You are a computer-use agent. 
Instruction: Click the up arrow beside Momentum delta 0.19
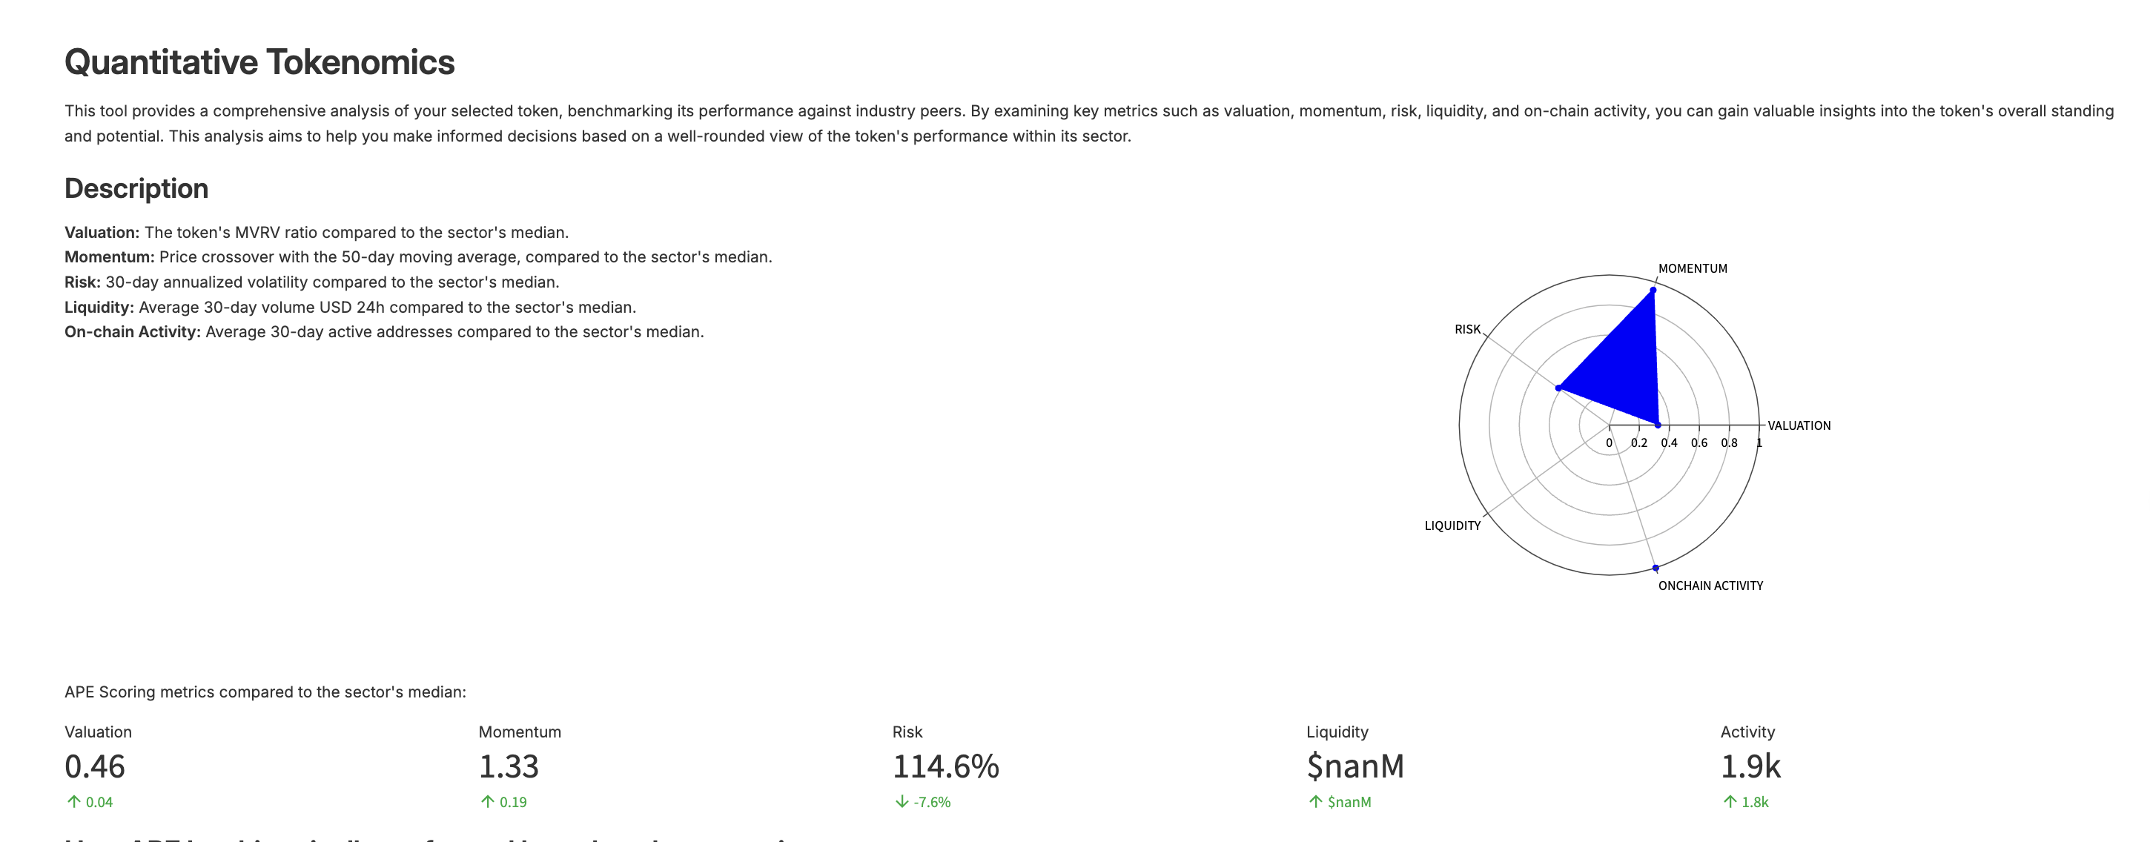click(x=487, y=802)
